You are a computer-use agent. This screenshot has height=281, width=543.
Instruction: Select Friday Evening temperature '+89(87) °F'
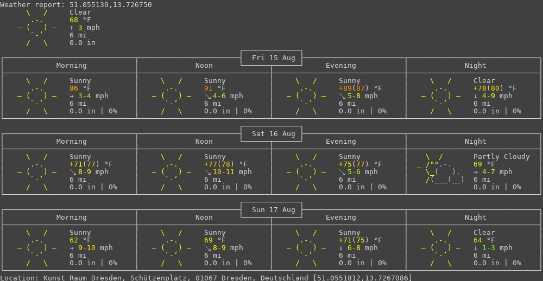[x=361, y=88]
